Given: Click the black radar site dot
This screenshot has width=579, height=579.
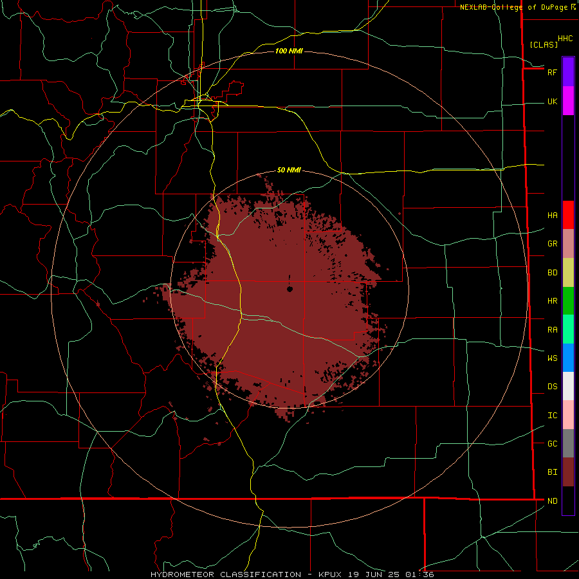Looking at the screenshot, I should (x=290, y=289).
